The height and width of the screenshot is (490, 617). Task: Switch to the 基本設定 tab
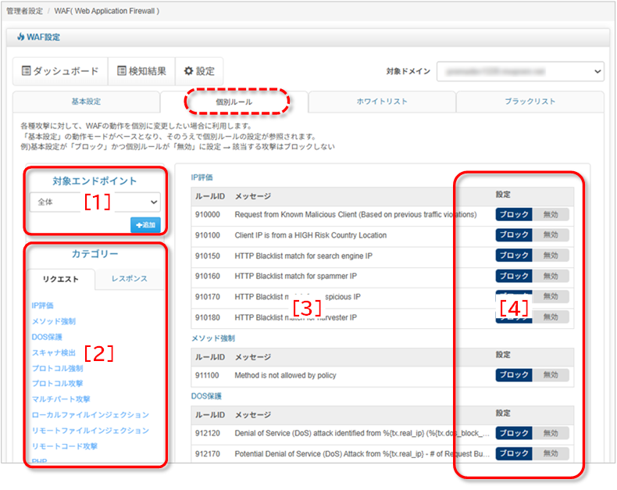click(86, 102)
